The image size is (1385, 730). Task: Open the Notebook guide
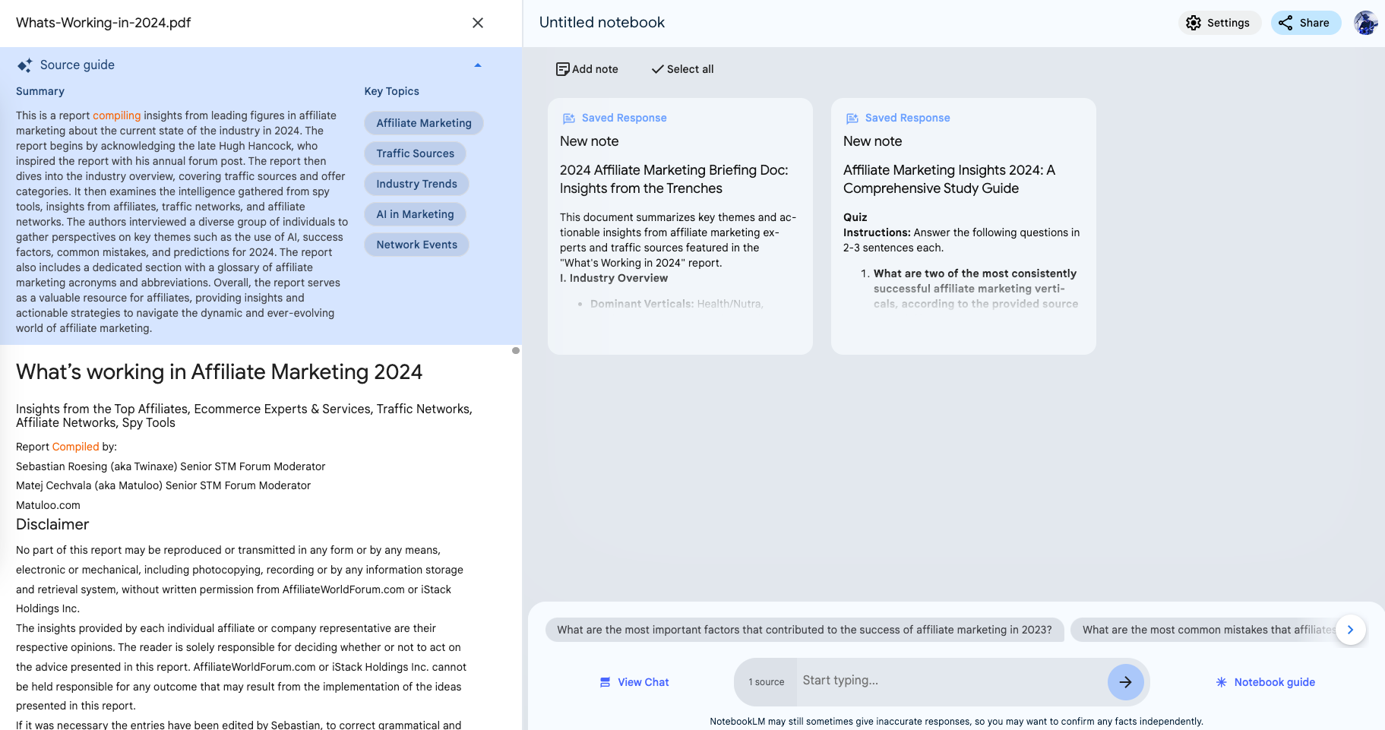click(1266, 682)
